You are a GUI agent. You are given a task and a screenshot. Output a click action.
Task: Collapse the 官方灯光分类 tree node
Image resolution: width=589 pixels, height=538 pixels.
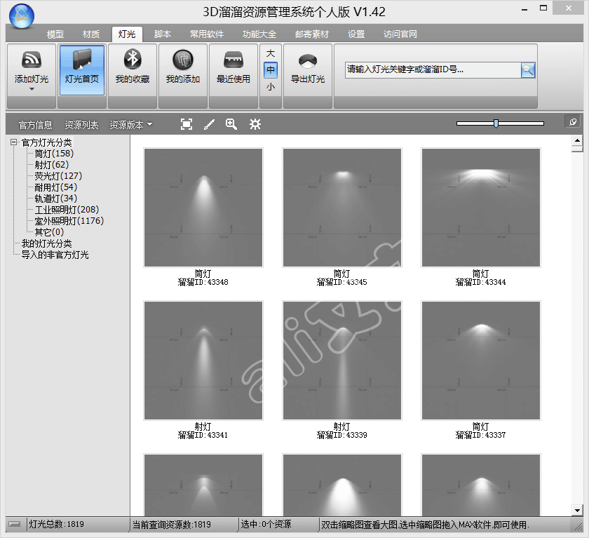14,142
